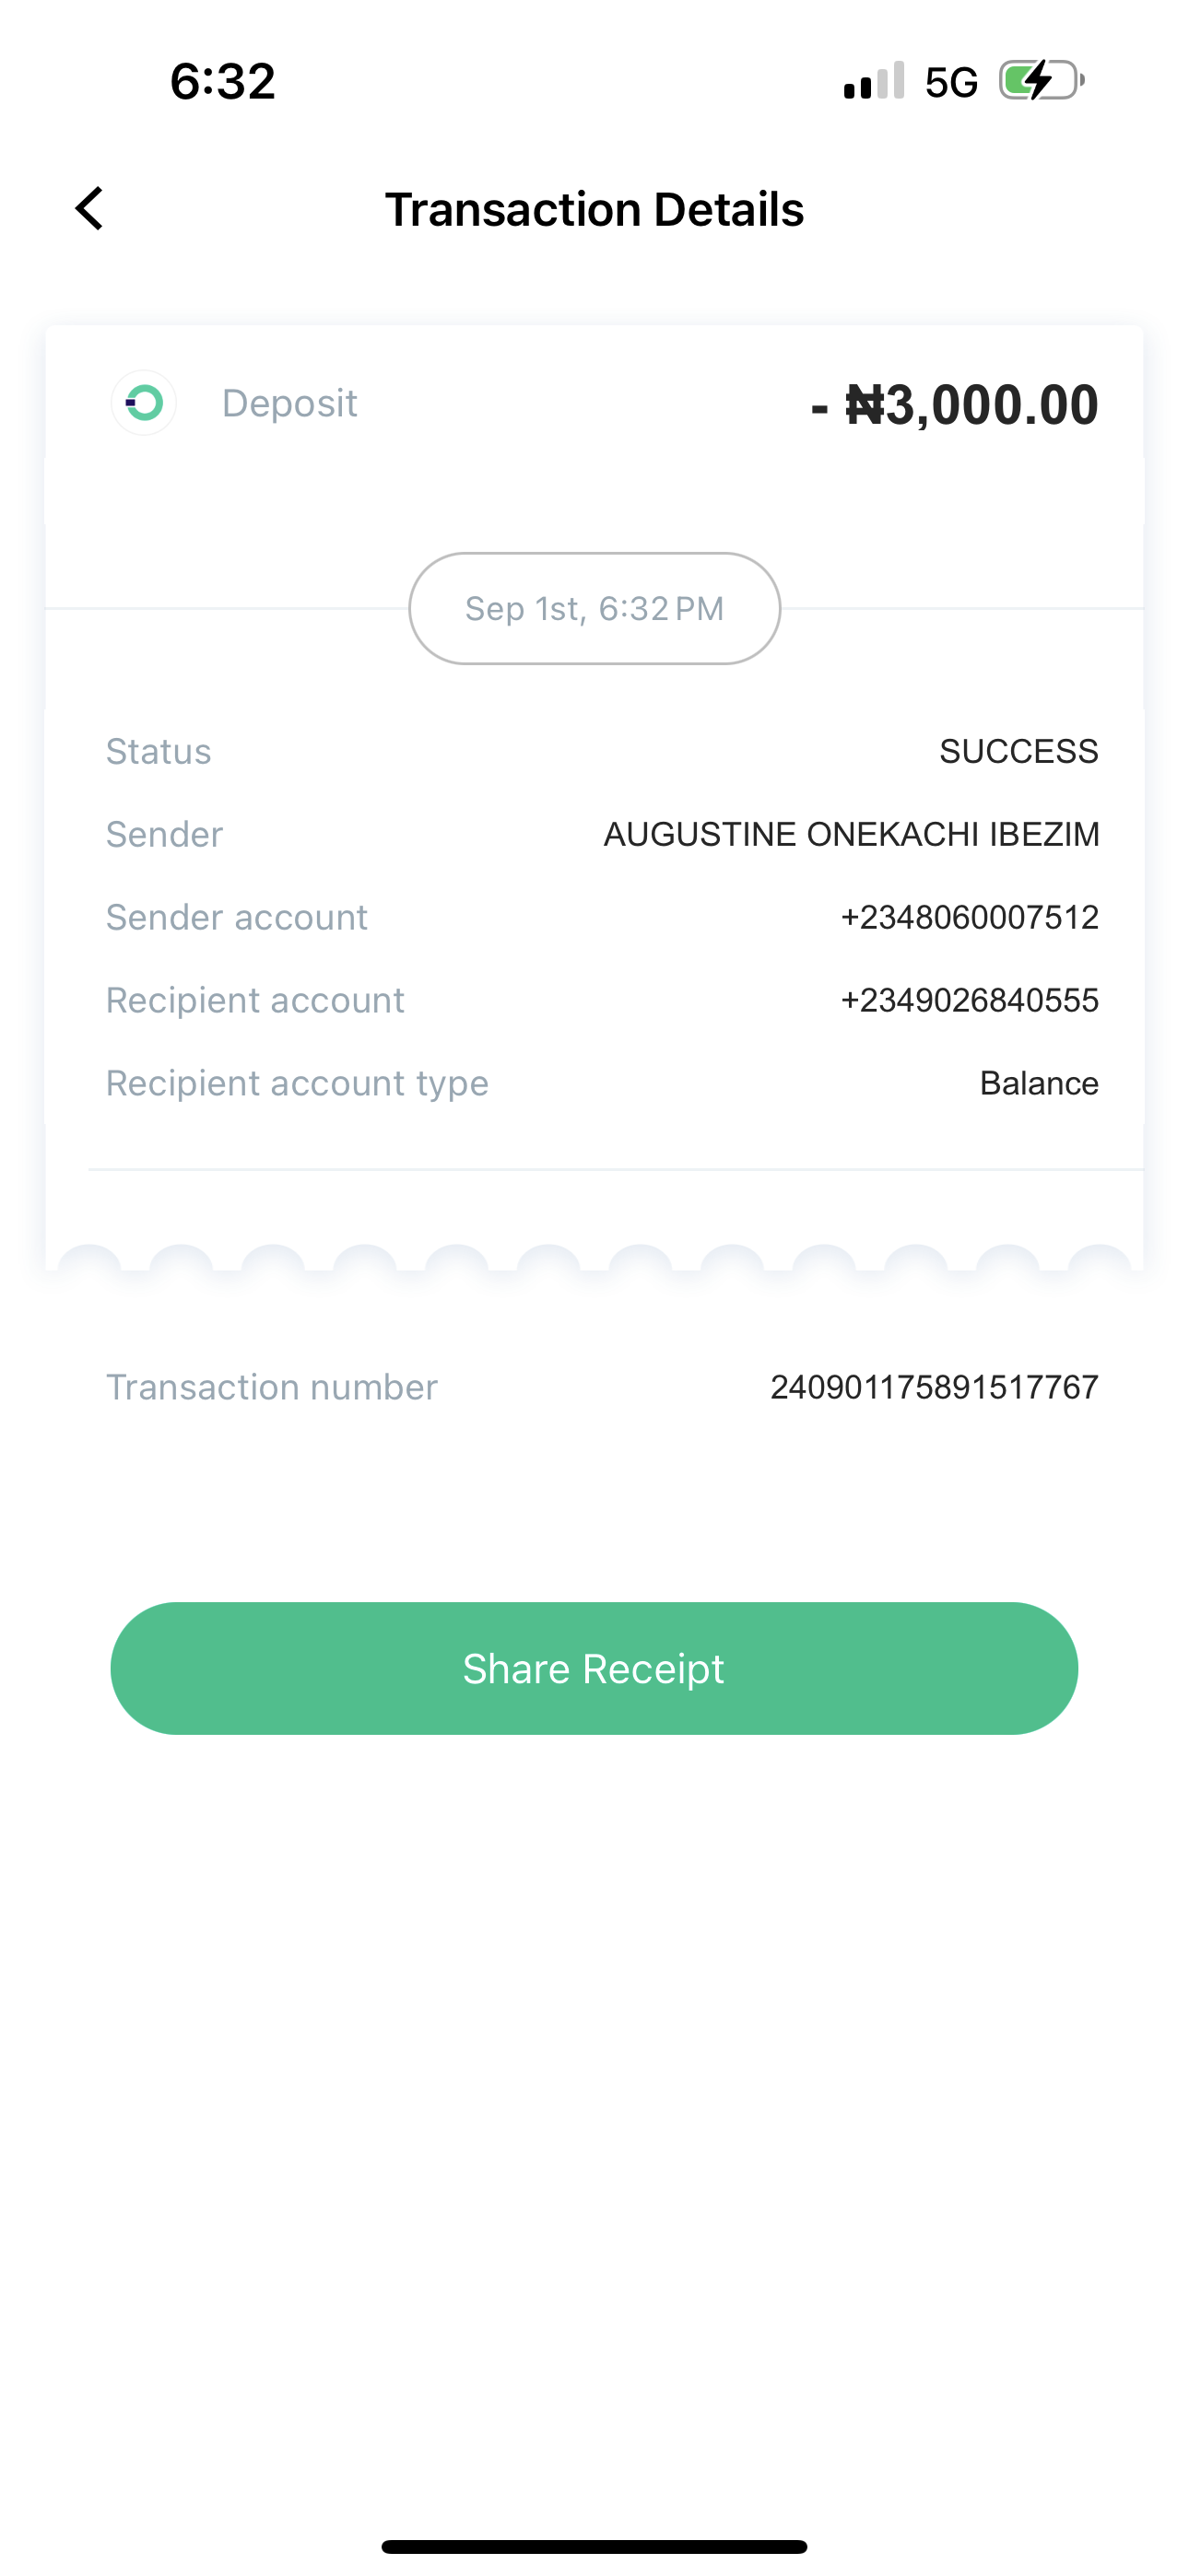Tap the SUCCESS status value
The height and width of the screenshot is (2576, 1189).
click(1018, 751)
